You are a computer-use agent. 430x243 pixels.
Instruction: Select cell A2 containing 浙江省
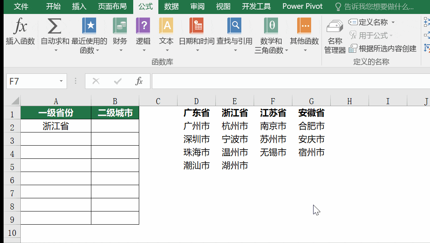point(56,126)
